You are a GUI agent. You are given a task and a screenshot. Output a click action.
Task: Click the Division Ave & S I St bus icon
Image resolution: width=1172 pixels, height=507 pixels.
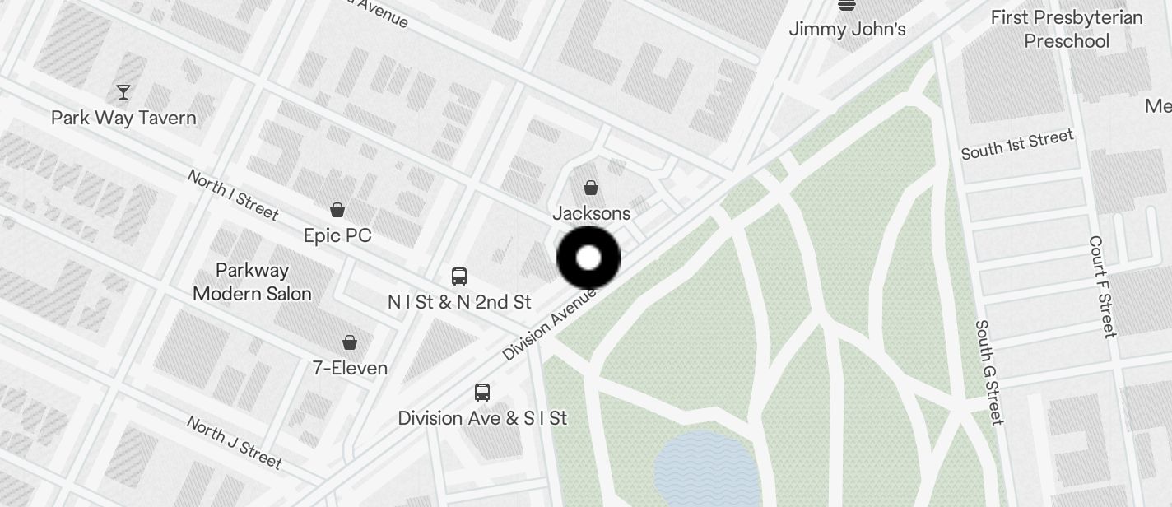pyautogui.click(x=482, y=392)
